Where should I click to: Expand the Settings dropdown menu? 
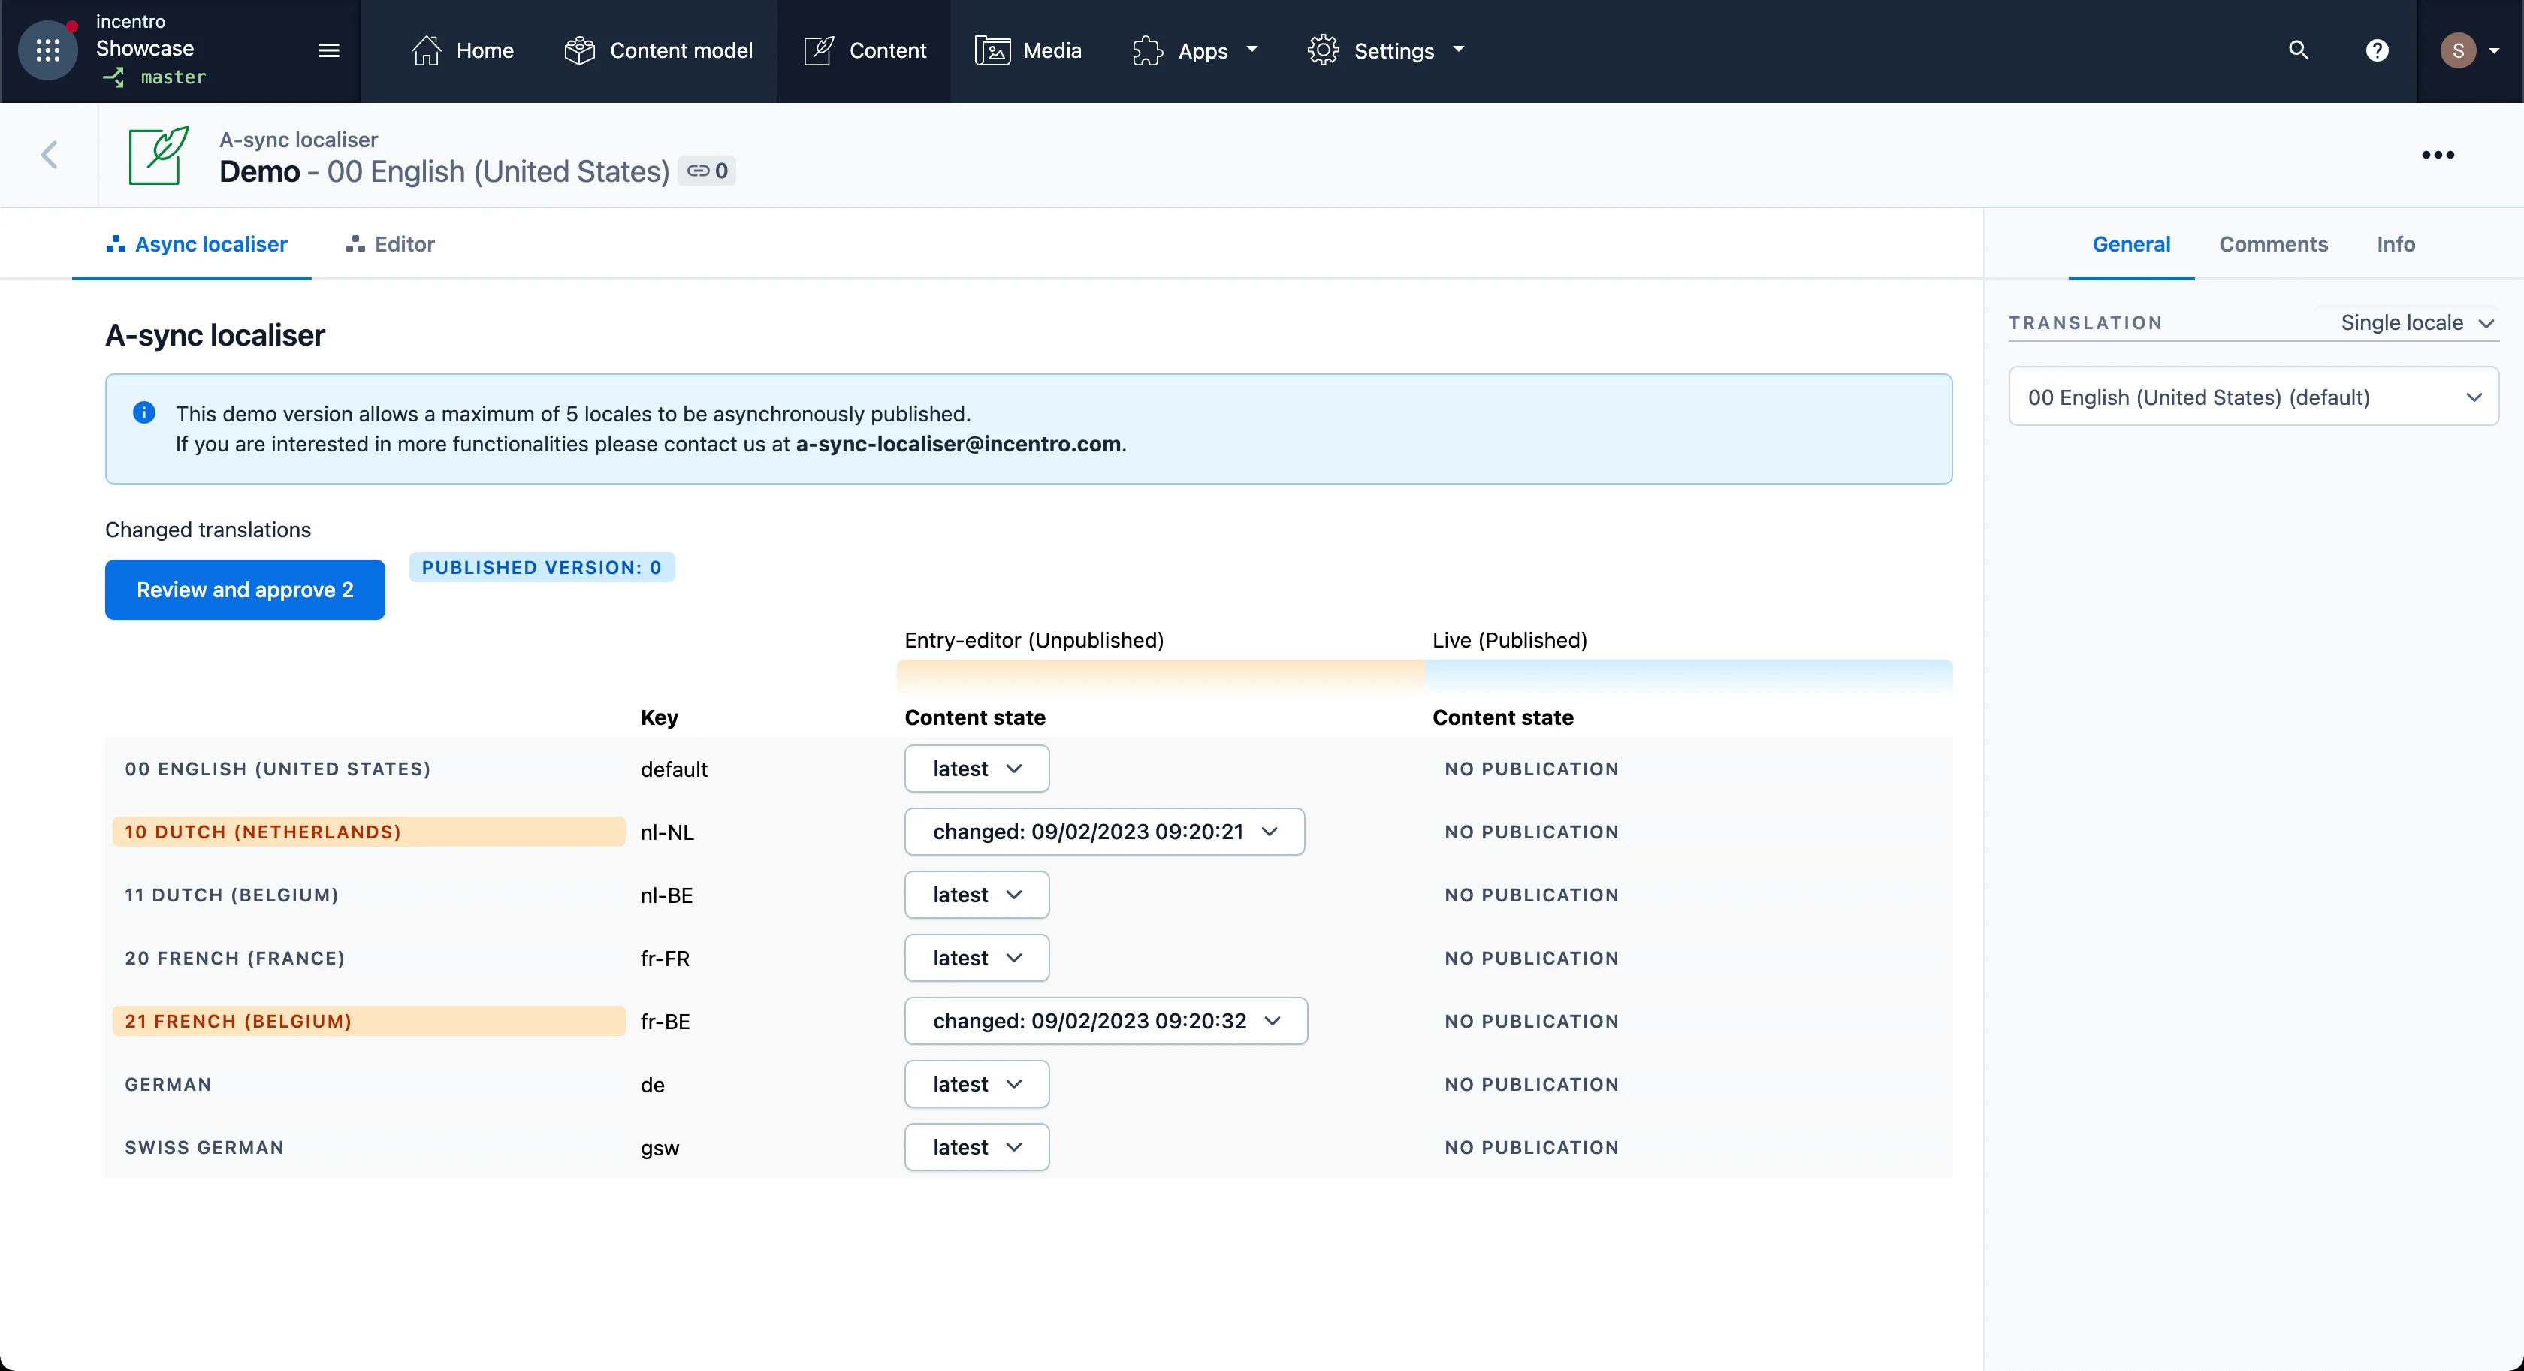click(x=1385, y=50)
